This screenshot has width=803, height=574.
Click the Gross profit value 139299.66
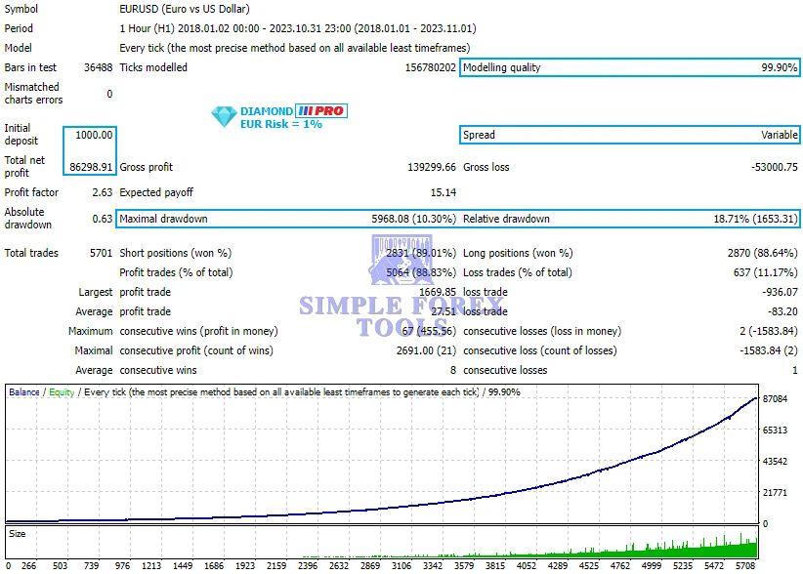point(431,167)
